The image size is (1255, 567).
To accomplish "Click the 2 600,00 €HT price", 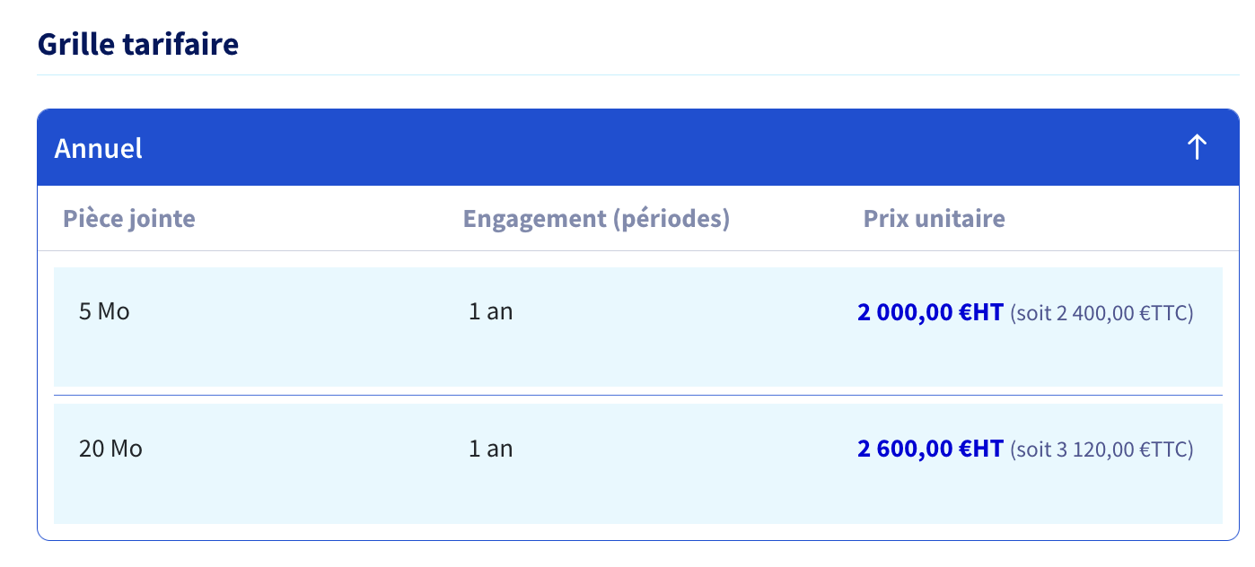I will [x=930, y=449].
